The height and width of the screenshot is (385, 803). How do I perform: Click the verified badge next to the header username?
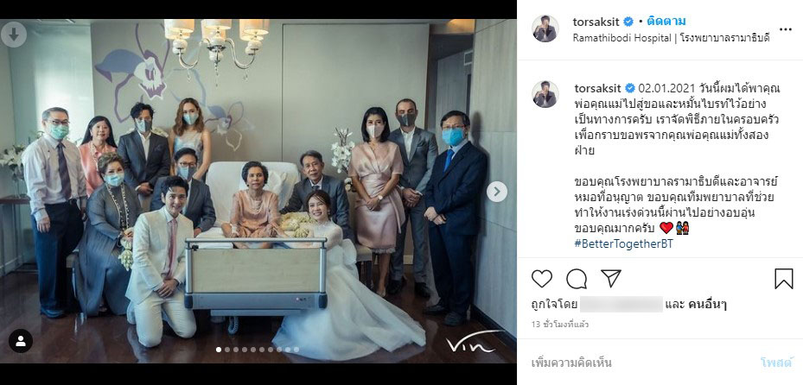[628, 22]
